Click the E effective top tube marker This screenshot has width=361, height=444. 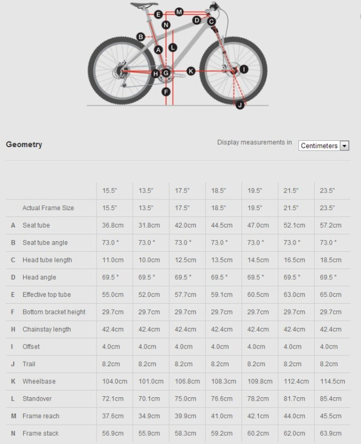(x=158, y=14)
